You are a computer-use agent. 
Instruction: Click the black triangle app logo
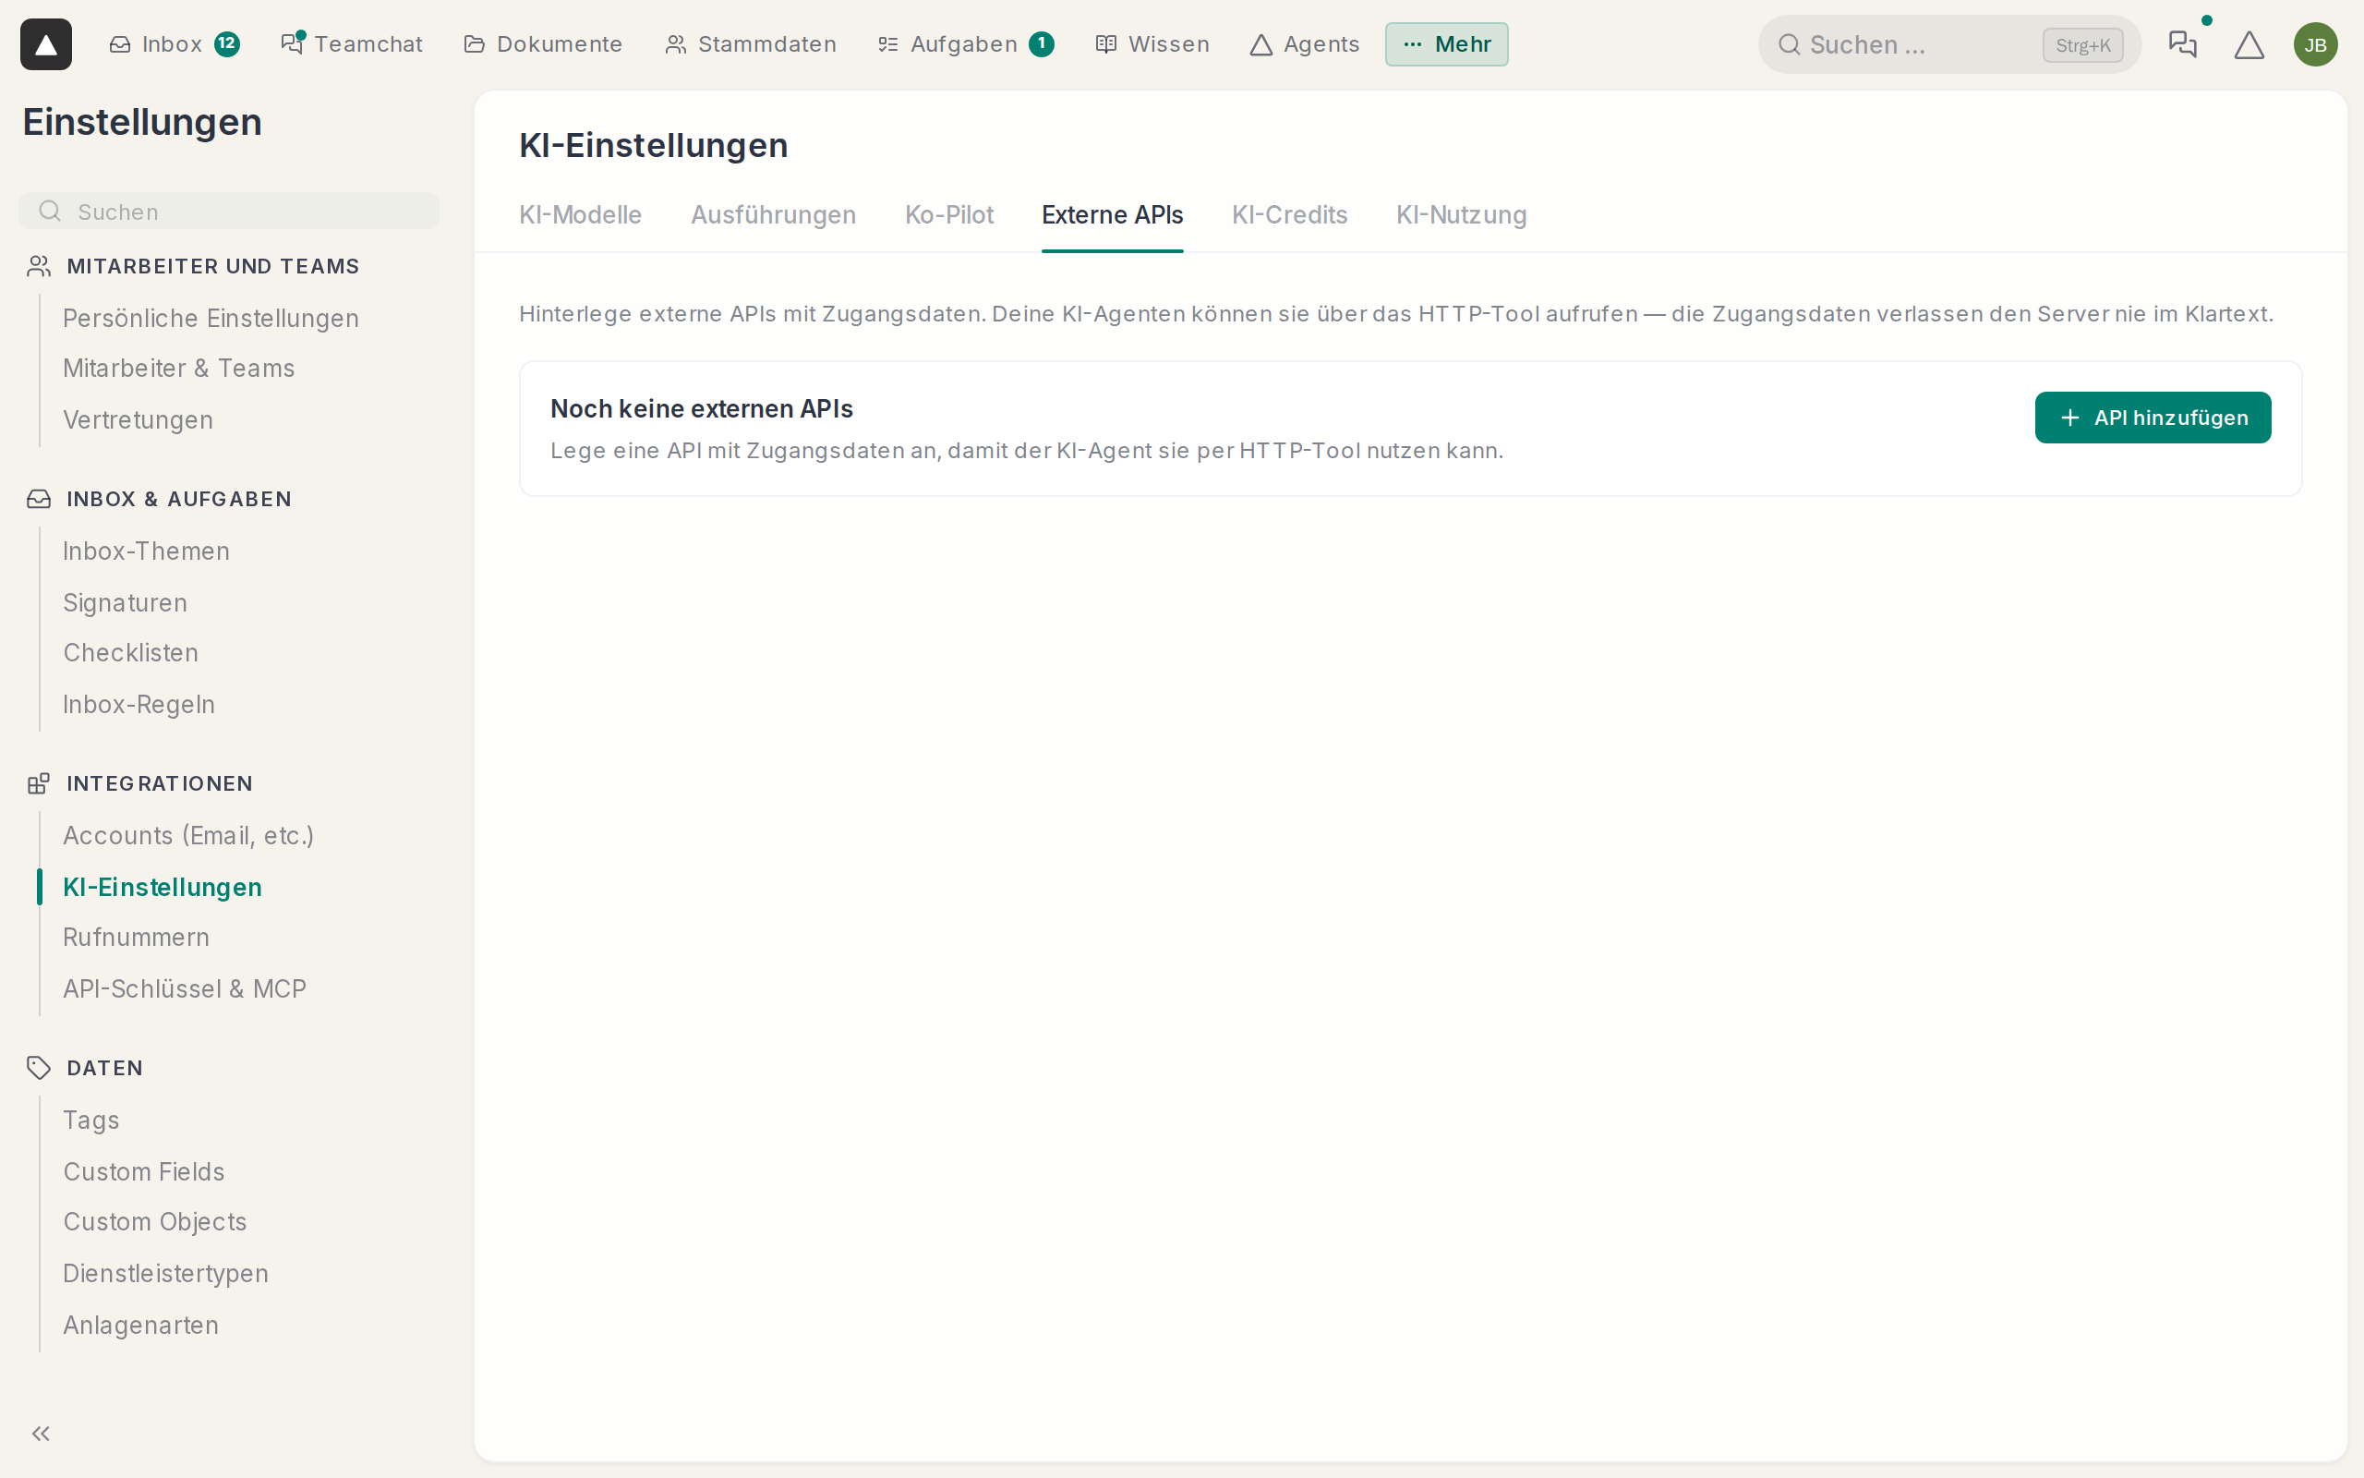tap(46, 44)
